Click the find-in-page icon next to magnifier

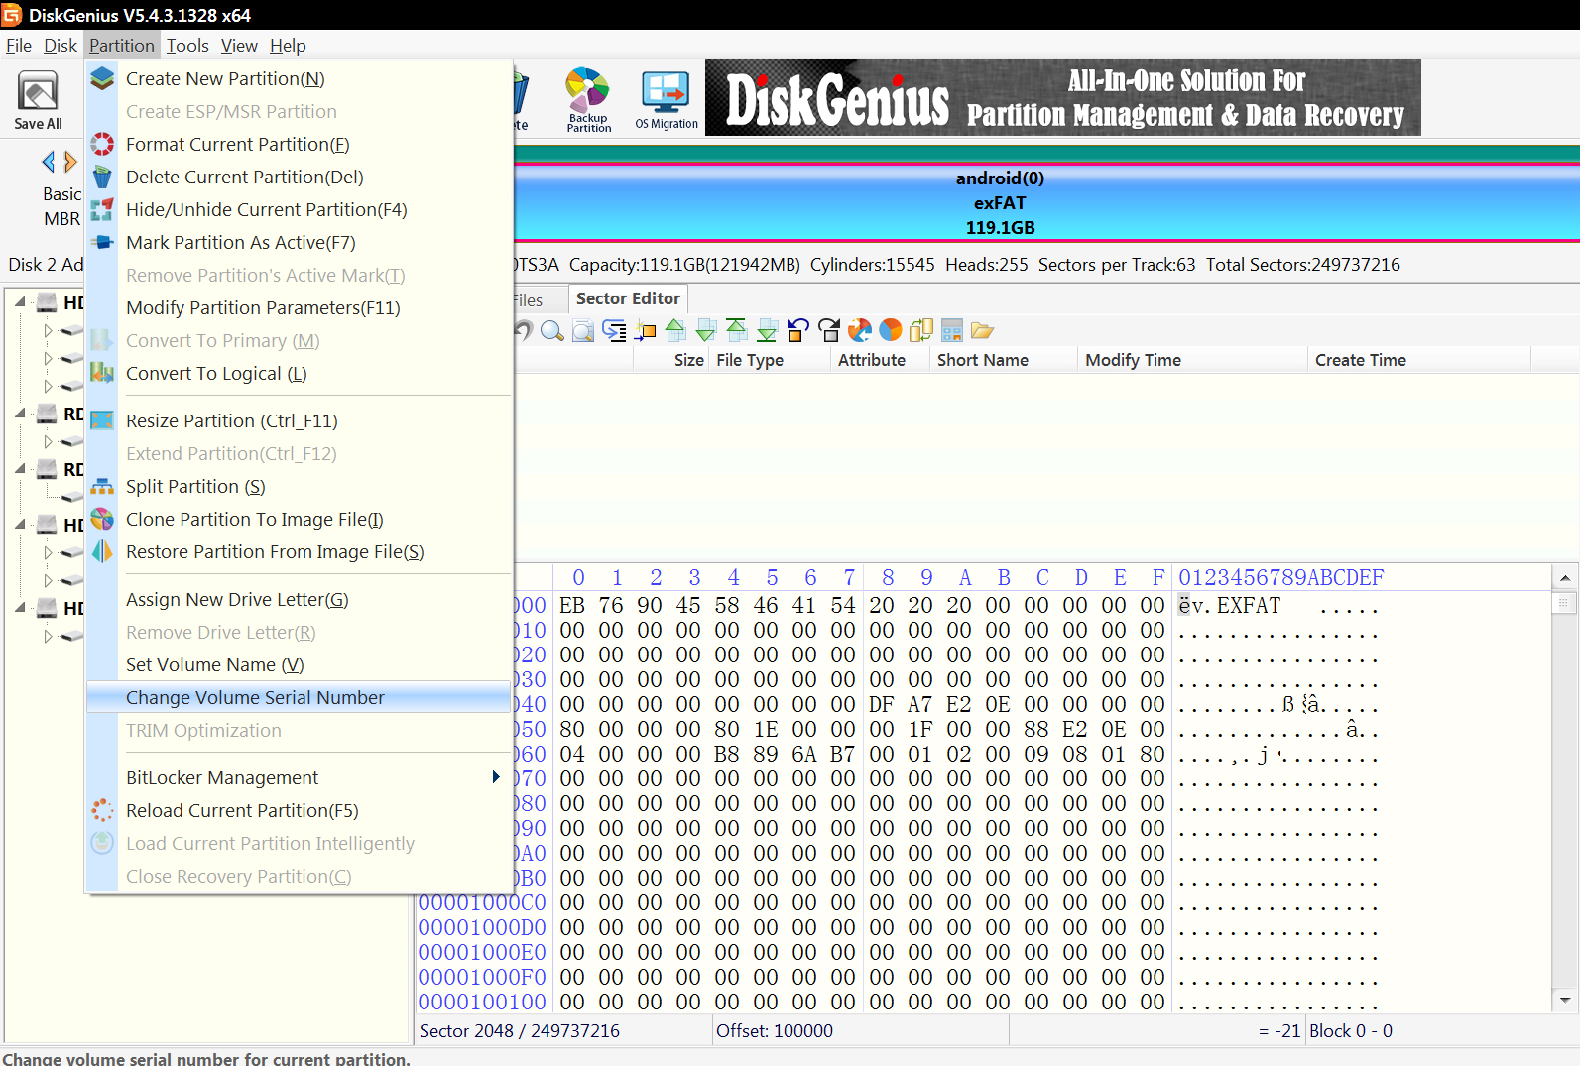(583, 330)
